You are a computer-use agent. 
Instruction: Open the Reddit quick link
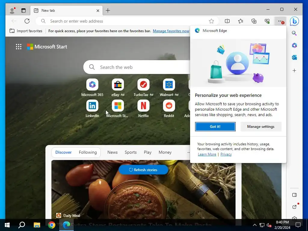169,109
